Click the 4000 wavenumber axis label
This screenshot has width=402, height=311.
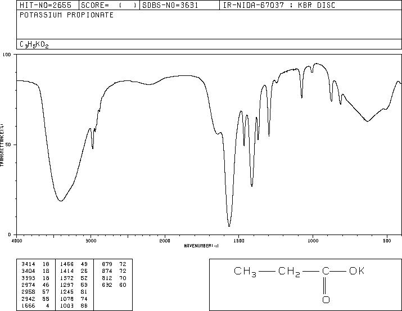(x=17, y=241)
